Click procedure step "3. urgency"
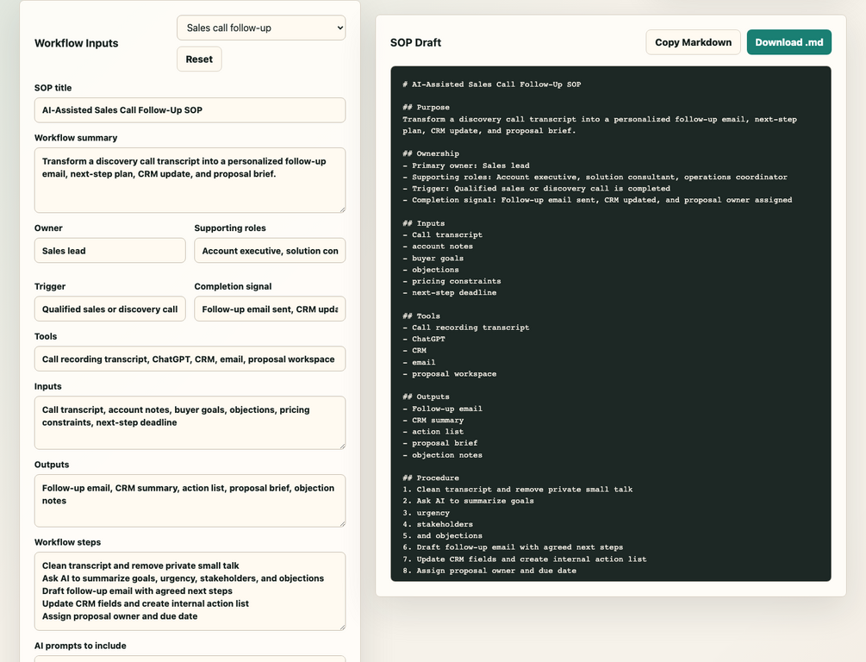Image resolution: width=866 pixels, height=662 pixels. [x=426, y=513]
